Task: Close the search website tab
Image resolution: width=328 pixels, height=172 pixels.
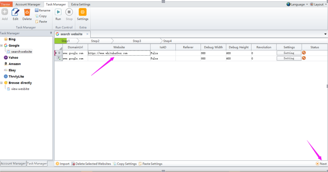Action: point(87,34)
